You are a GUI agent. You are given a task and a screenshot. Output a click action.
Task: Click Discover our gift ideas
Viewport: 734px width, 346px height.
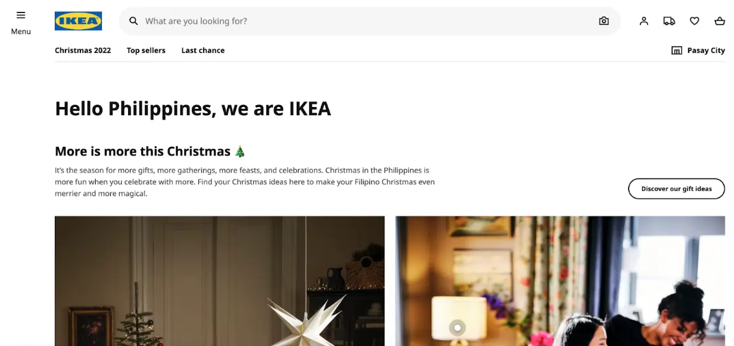pyautogui.click(x=676, y=188)
